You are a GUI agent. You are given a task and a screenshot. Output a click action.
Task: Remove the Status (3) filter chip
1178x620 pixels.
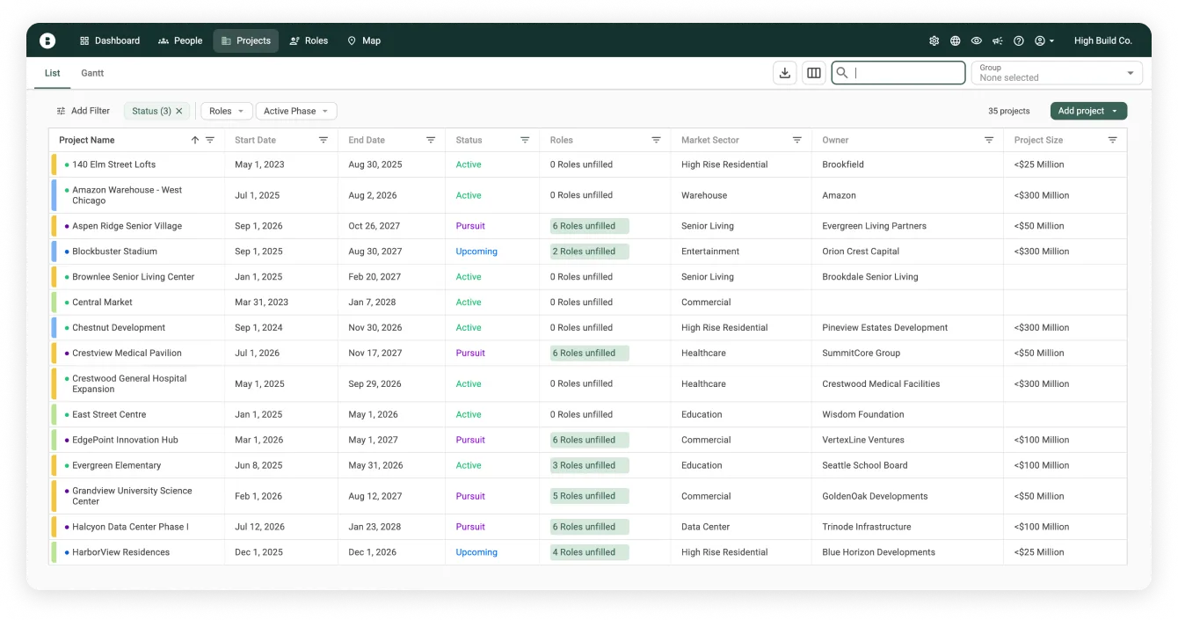pos(179,111)
